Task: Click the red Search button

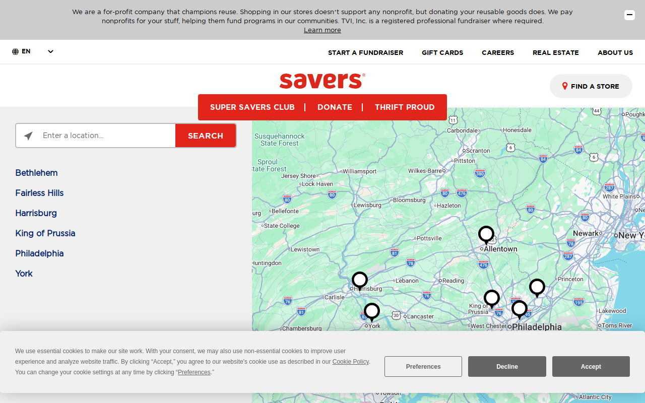Action: [206, 136]
